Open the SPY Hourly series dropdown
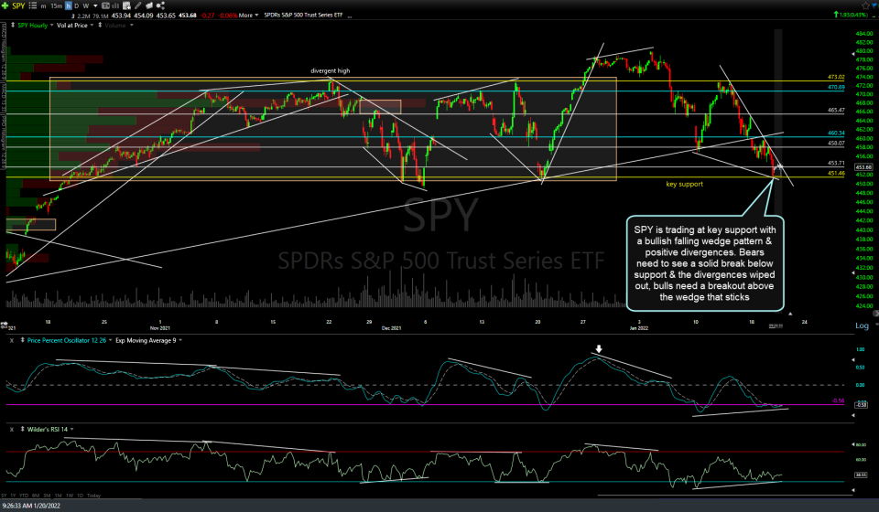This screenshot has width=879, height=512. 51,26
